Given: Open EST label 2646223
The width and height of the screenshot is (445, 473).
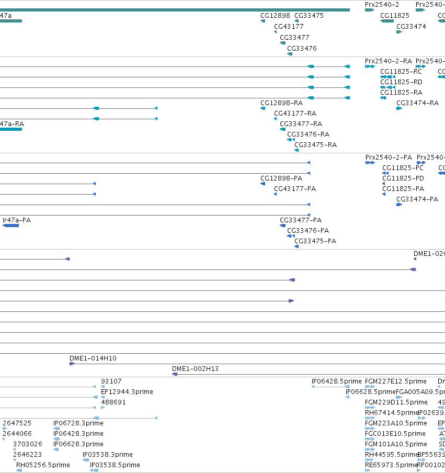Looking at the screenshot, I should [x=27, y=455].
